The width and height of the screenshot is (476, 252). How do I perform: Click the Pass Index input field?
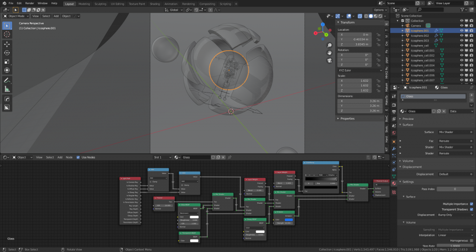point(455,189)
